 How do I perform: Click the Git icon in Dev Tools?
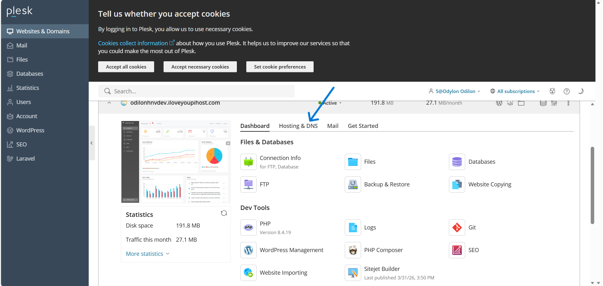coord(457,228)
